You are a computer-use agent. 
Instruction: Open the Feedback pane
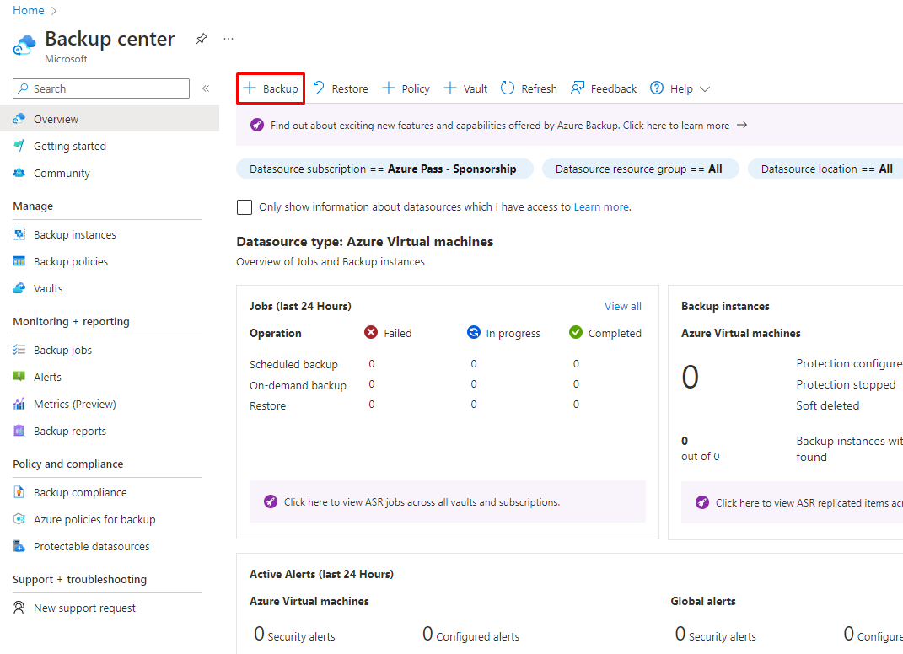click(603, 88)
